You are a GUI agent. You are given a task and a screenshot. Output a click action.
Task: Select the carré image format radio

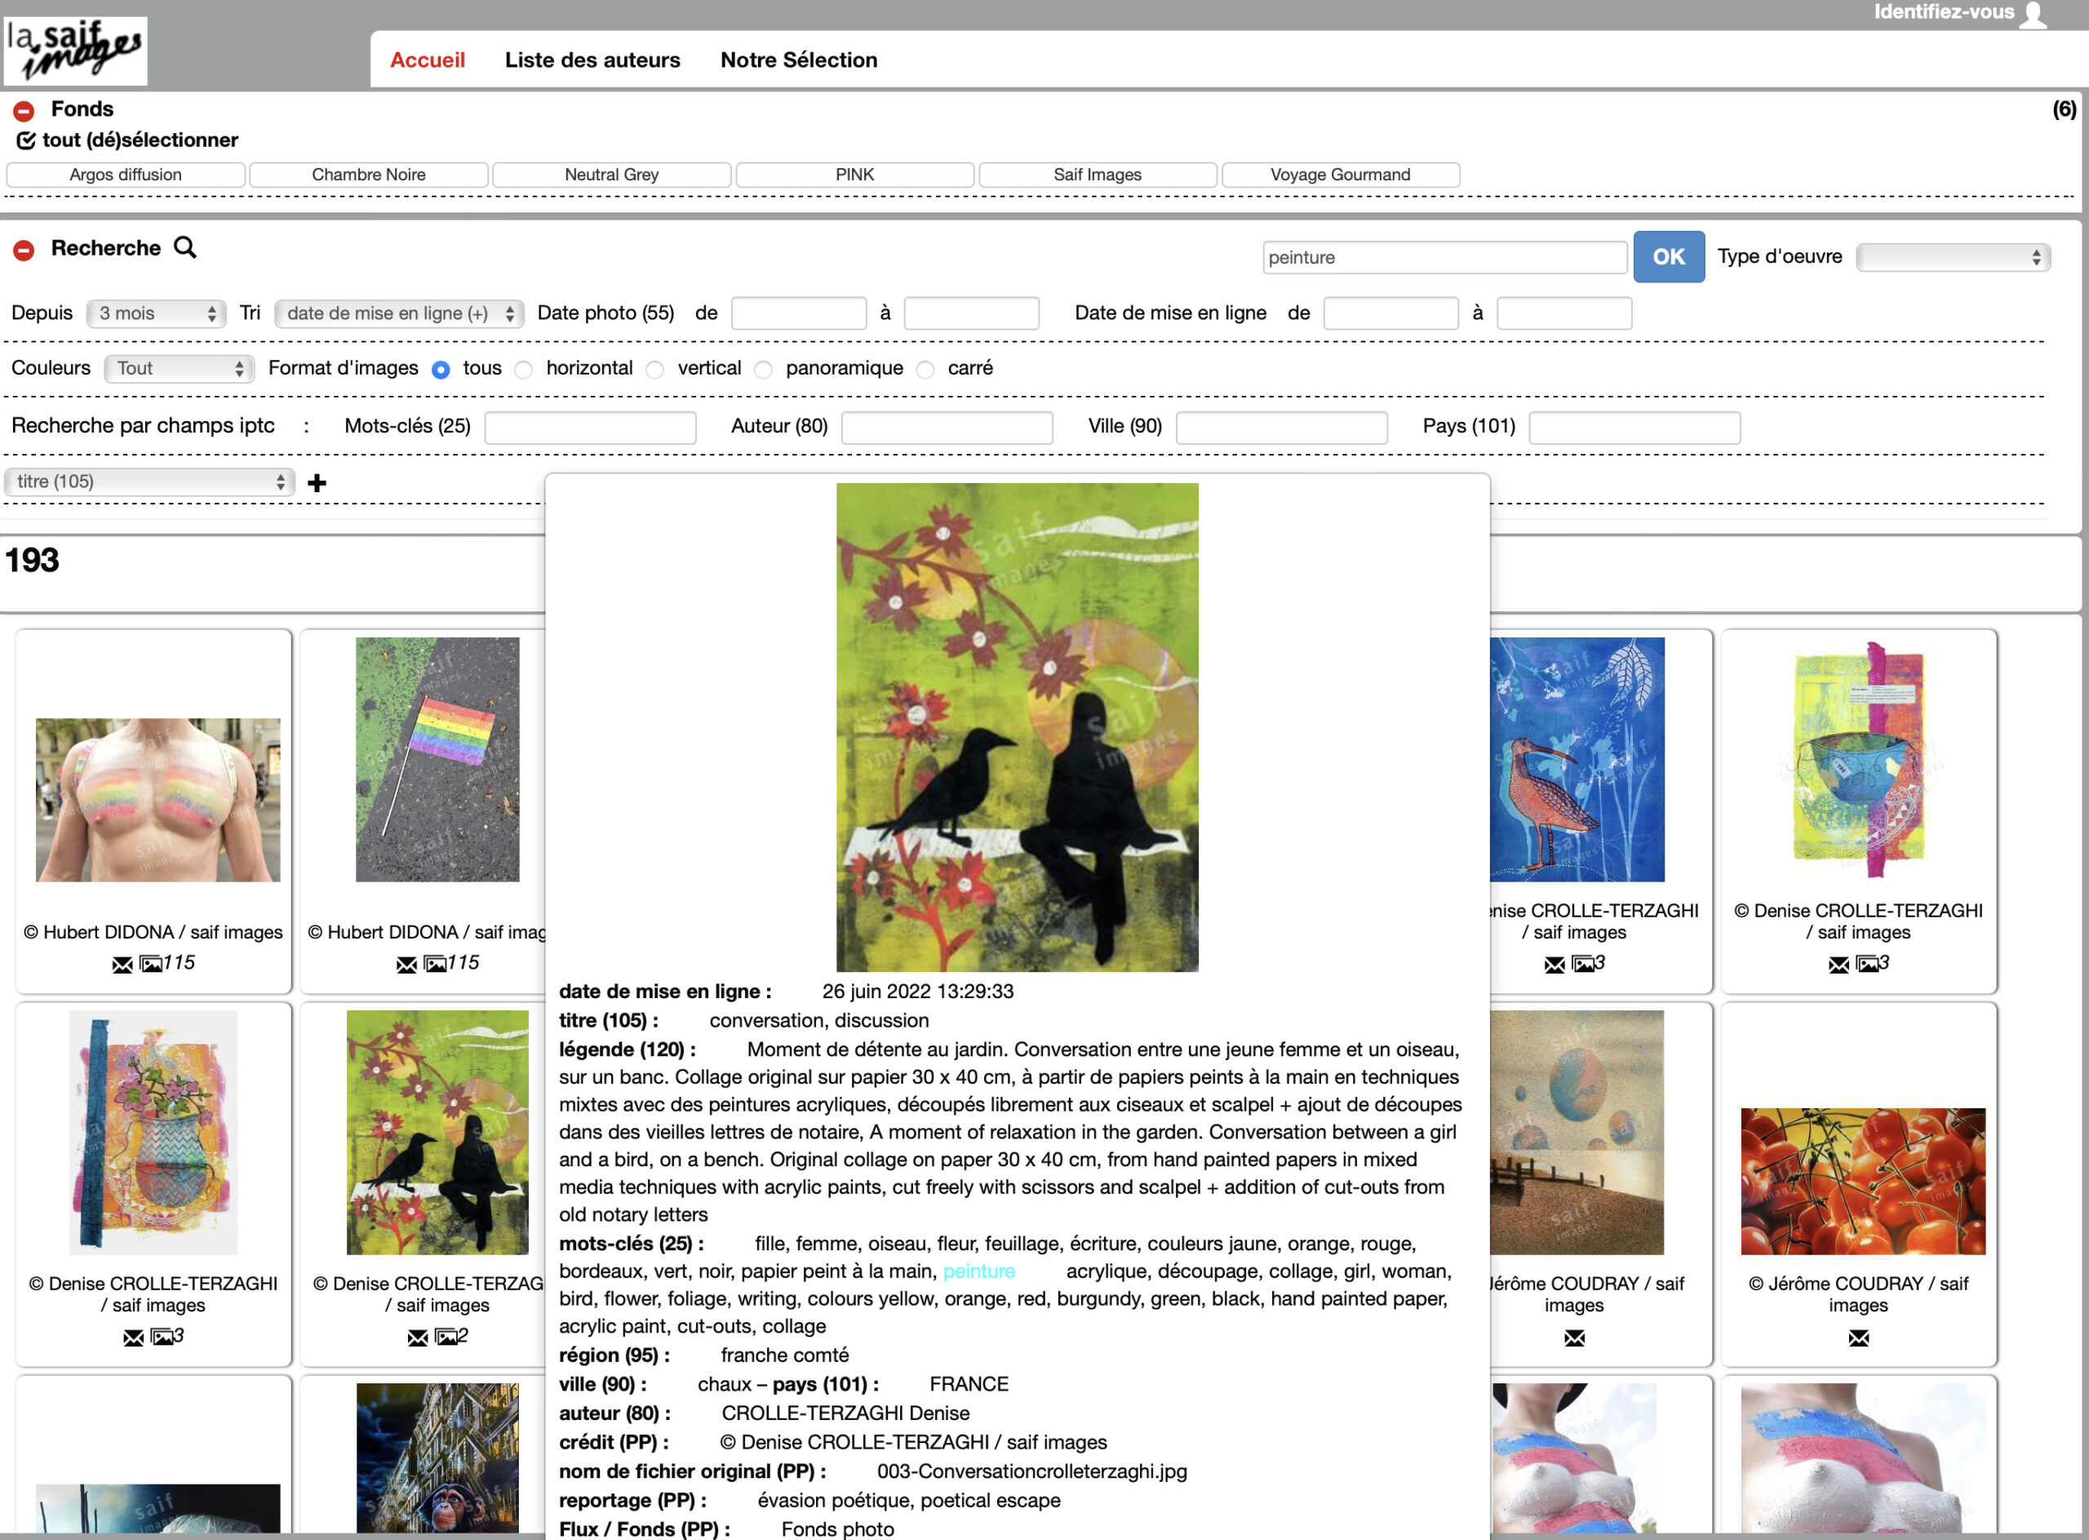pyautogui.click(x=925, y=370)
